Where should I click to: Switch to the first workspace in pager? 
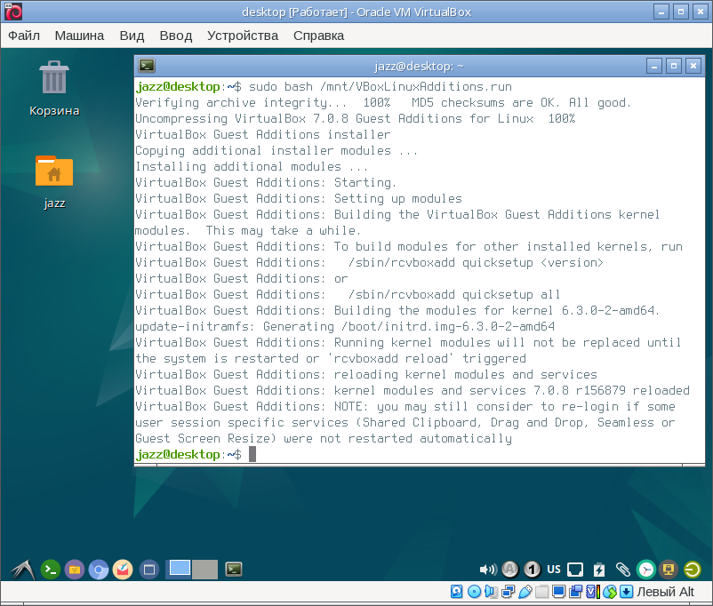click(x=180, y=569)
